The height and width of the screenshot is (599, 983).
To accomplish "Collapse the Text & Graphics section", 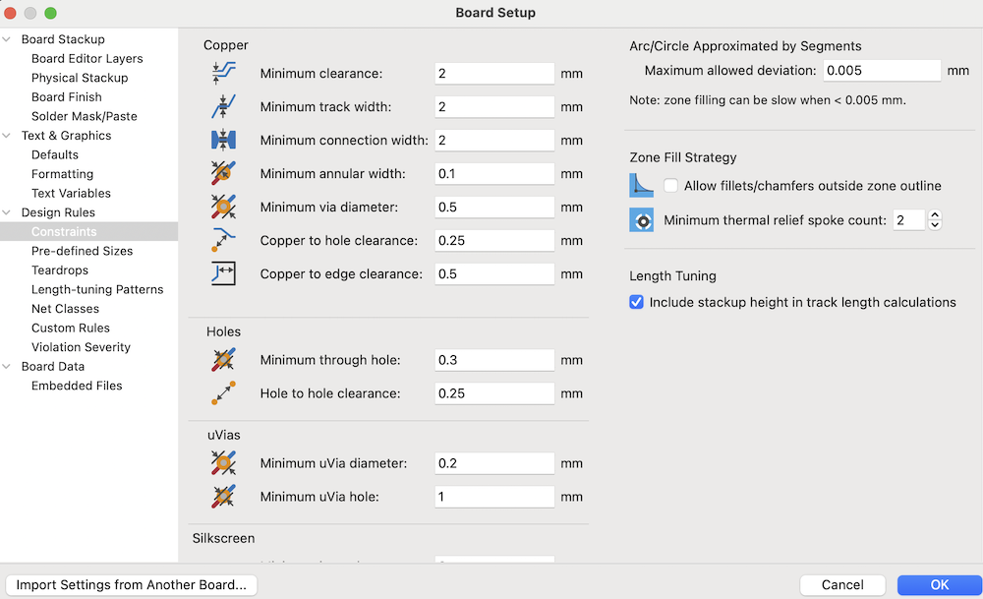I will pos(8,136).
